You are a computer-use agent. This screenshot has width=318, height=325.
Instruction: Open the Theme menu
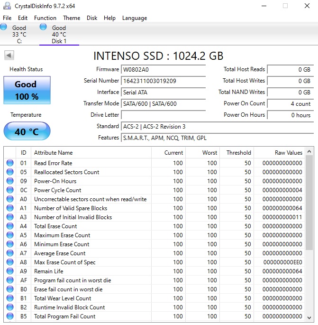coord(72,18)
